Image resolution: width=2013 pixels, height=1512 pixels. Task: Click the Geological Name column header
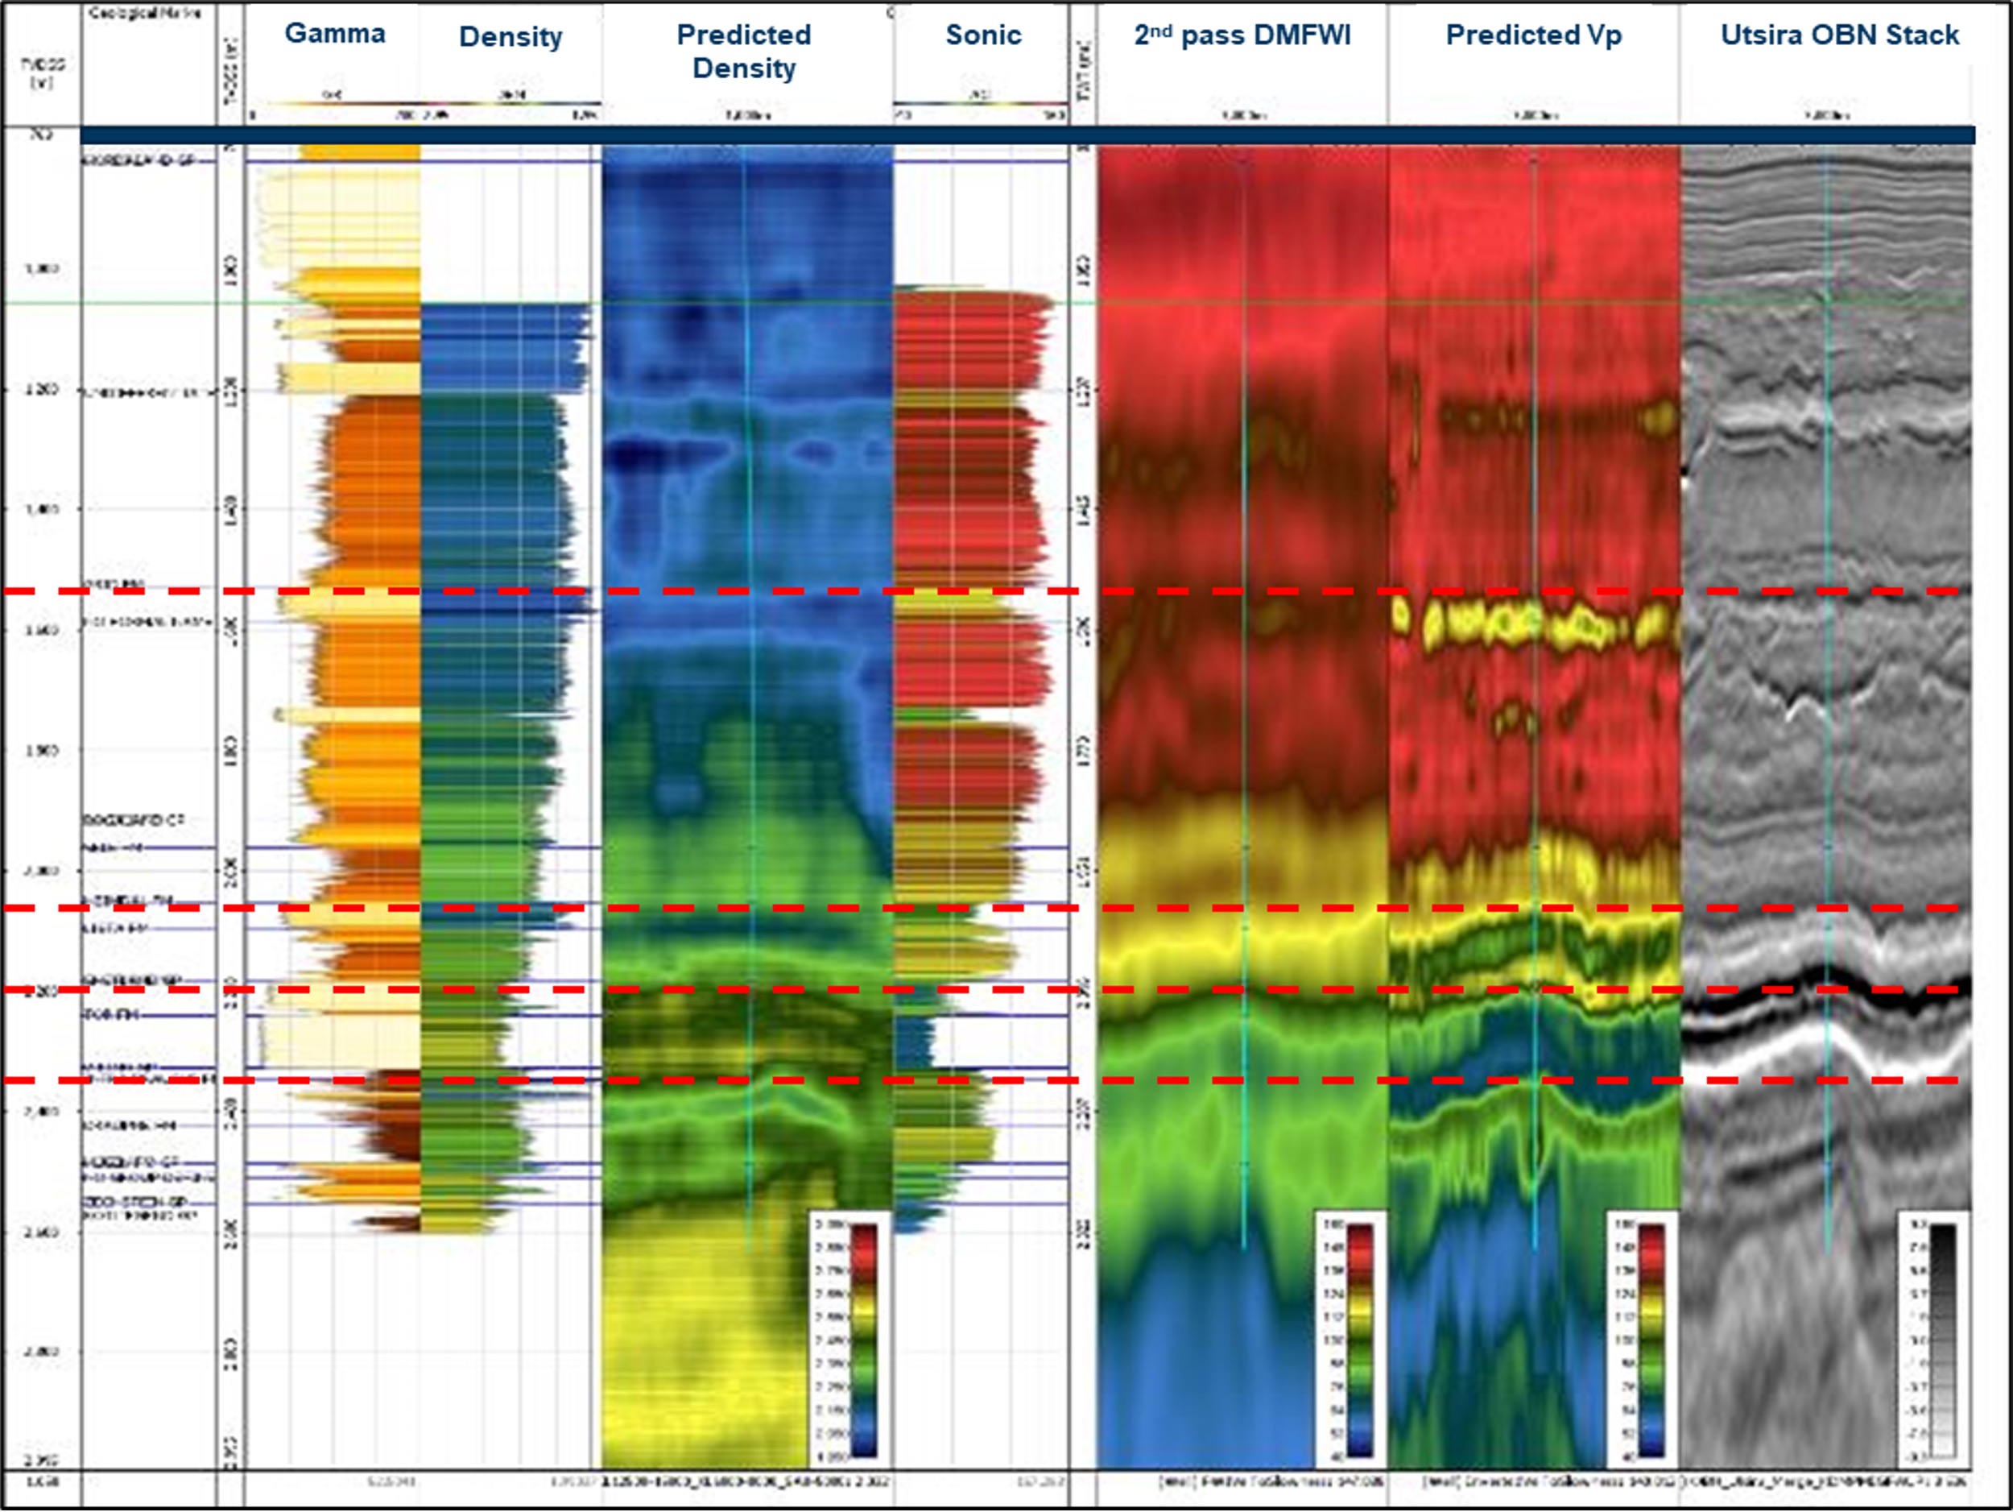[146, 14]
